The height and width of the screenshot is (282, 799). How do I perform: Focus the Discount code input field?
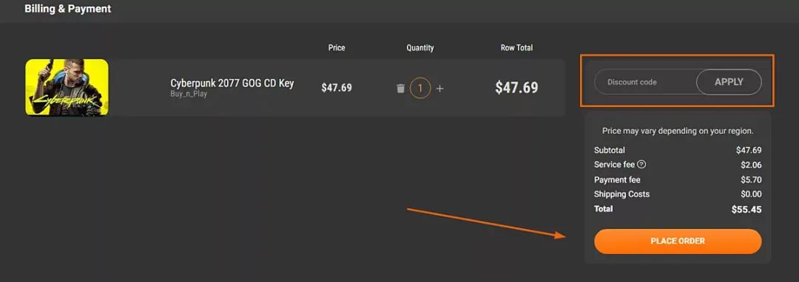(x=646, y=82)
